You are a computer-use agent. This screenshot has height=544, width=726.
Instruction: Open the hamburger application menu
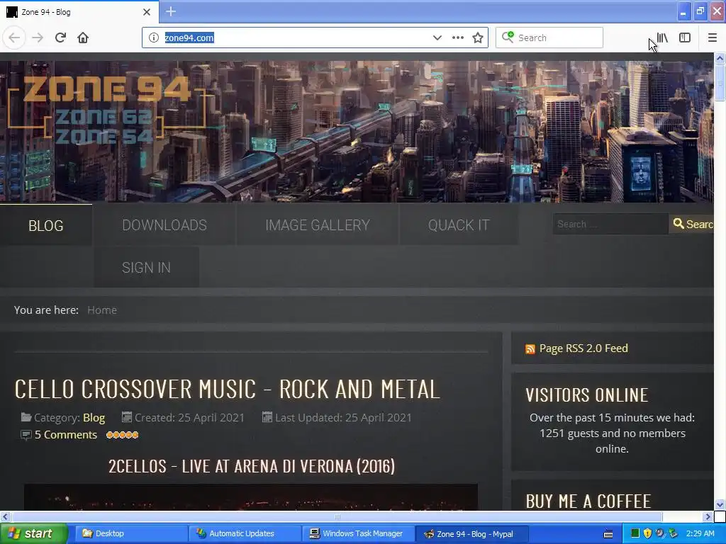712,38
